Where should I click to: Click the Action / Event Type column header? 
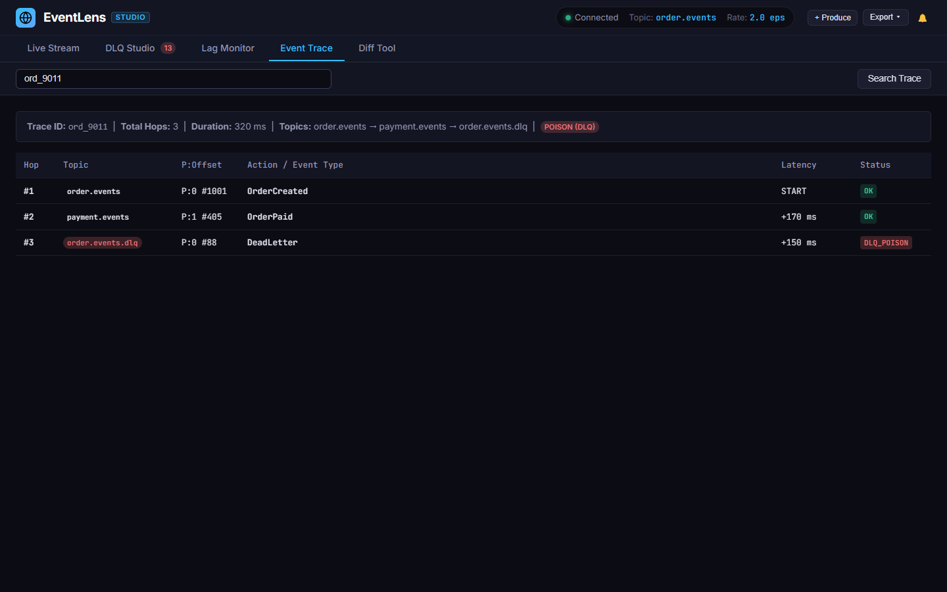[x=295, y=165]
